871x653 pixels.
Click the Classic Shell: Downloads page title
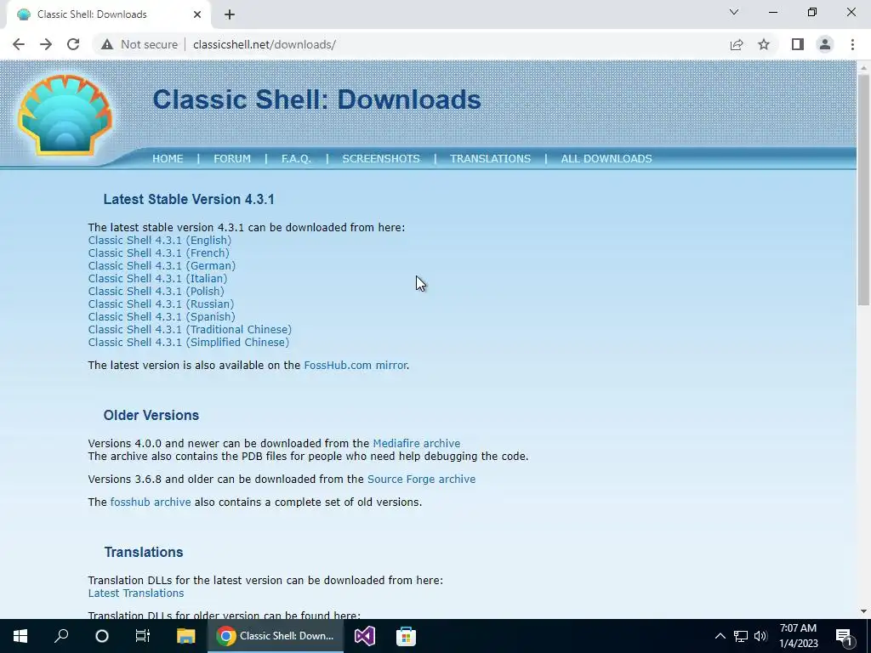pyautogui.click(x=316, y=99)
